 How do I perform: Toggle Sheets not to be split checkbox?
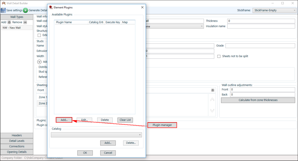coord(219,56)
